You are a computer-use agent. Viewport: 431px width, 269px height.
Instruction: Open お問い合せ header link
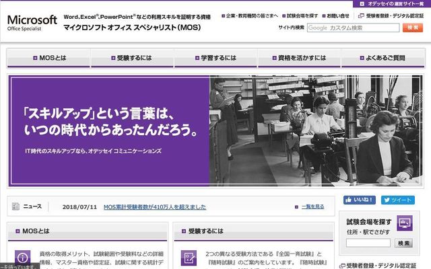335,16
